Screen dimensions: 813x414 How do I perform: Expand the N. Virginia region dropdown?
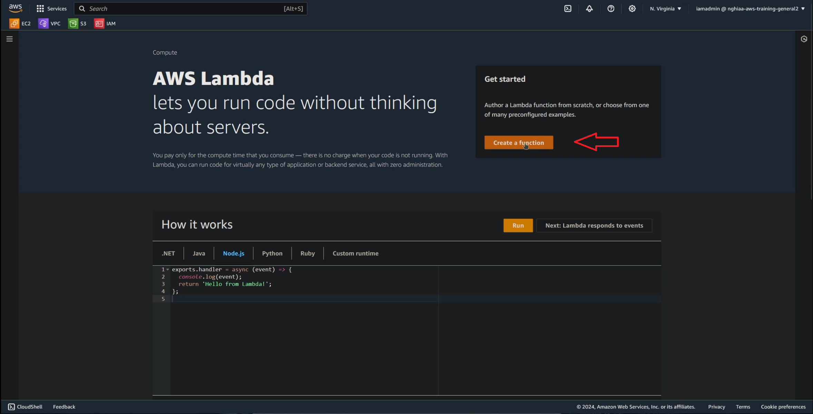pyautogui.click(x=665, y=9)
